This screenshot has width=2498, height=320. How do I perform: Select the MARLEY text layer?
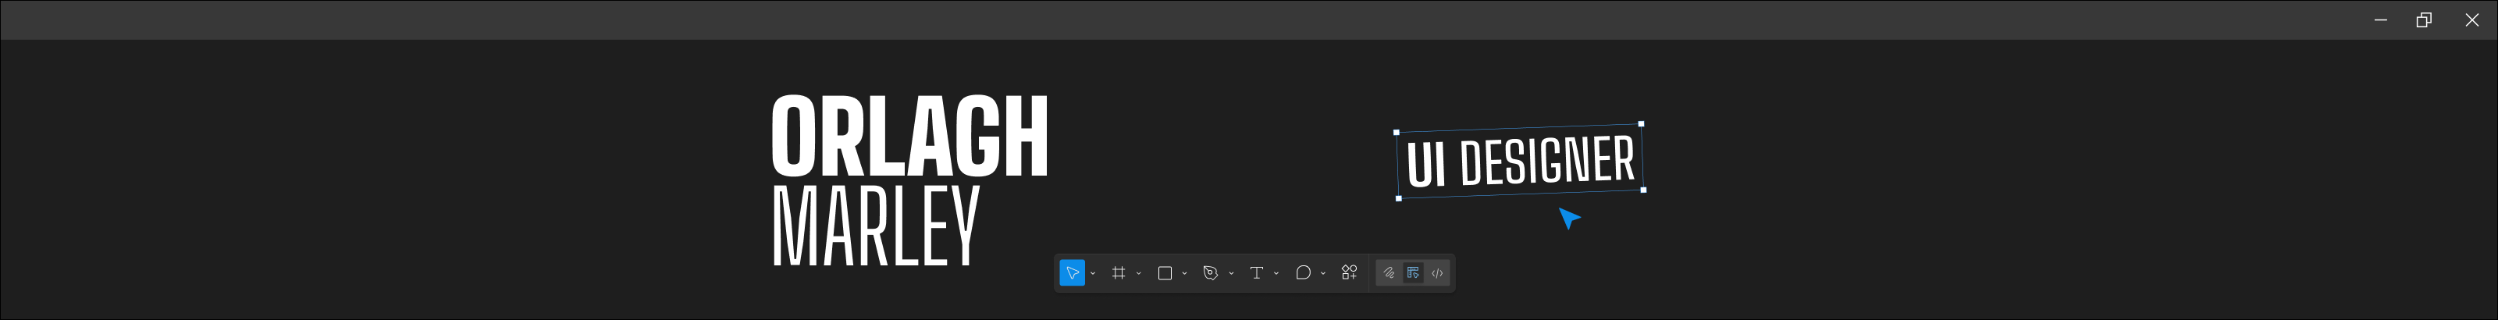tap(876, 226)
